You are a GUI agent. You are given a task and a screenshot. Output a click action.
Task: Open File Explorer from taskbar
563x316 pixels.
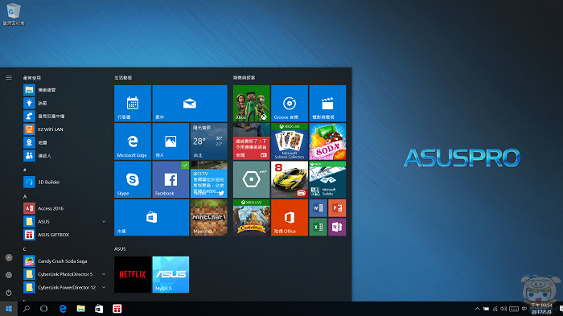[80, 309]
